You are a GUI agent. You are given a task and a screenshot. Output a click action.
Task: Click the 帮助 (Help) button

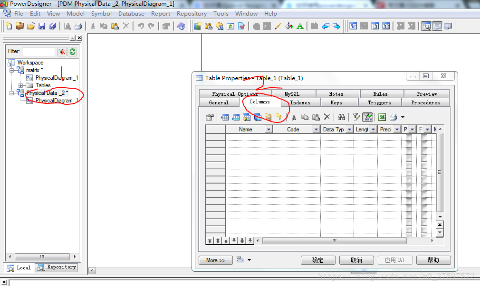point(433,260)
